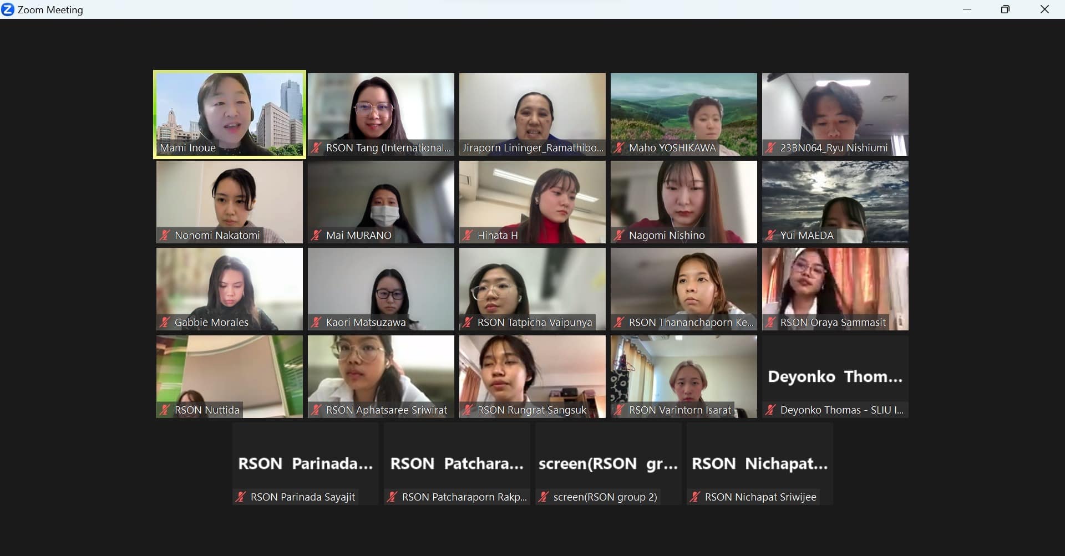Select Yui MAEDA's video tile
Screen dimensions: 1065x556
(835, 202)
